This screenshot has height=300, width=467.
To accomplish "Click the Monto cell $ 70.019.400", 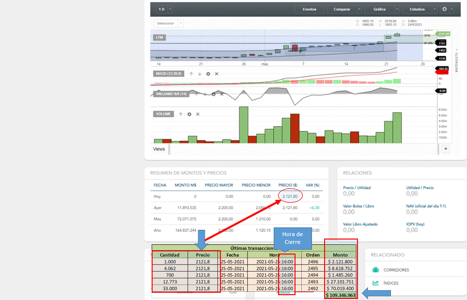I will point(341,288).
